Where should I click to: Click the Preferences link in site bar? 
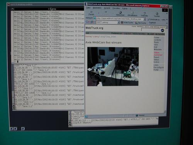point(117,33)
